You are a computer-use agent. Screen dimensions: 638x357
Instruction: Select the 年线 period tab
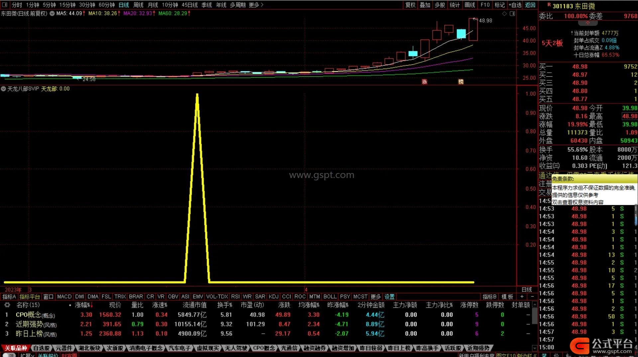221,5
